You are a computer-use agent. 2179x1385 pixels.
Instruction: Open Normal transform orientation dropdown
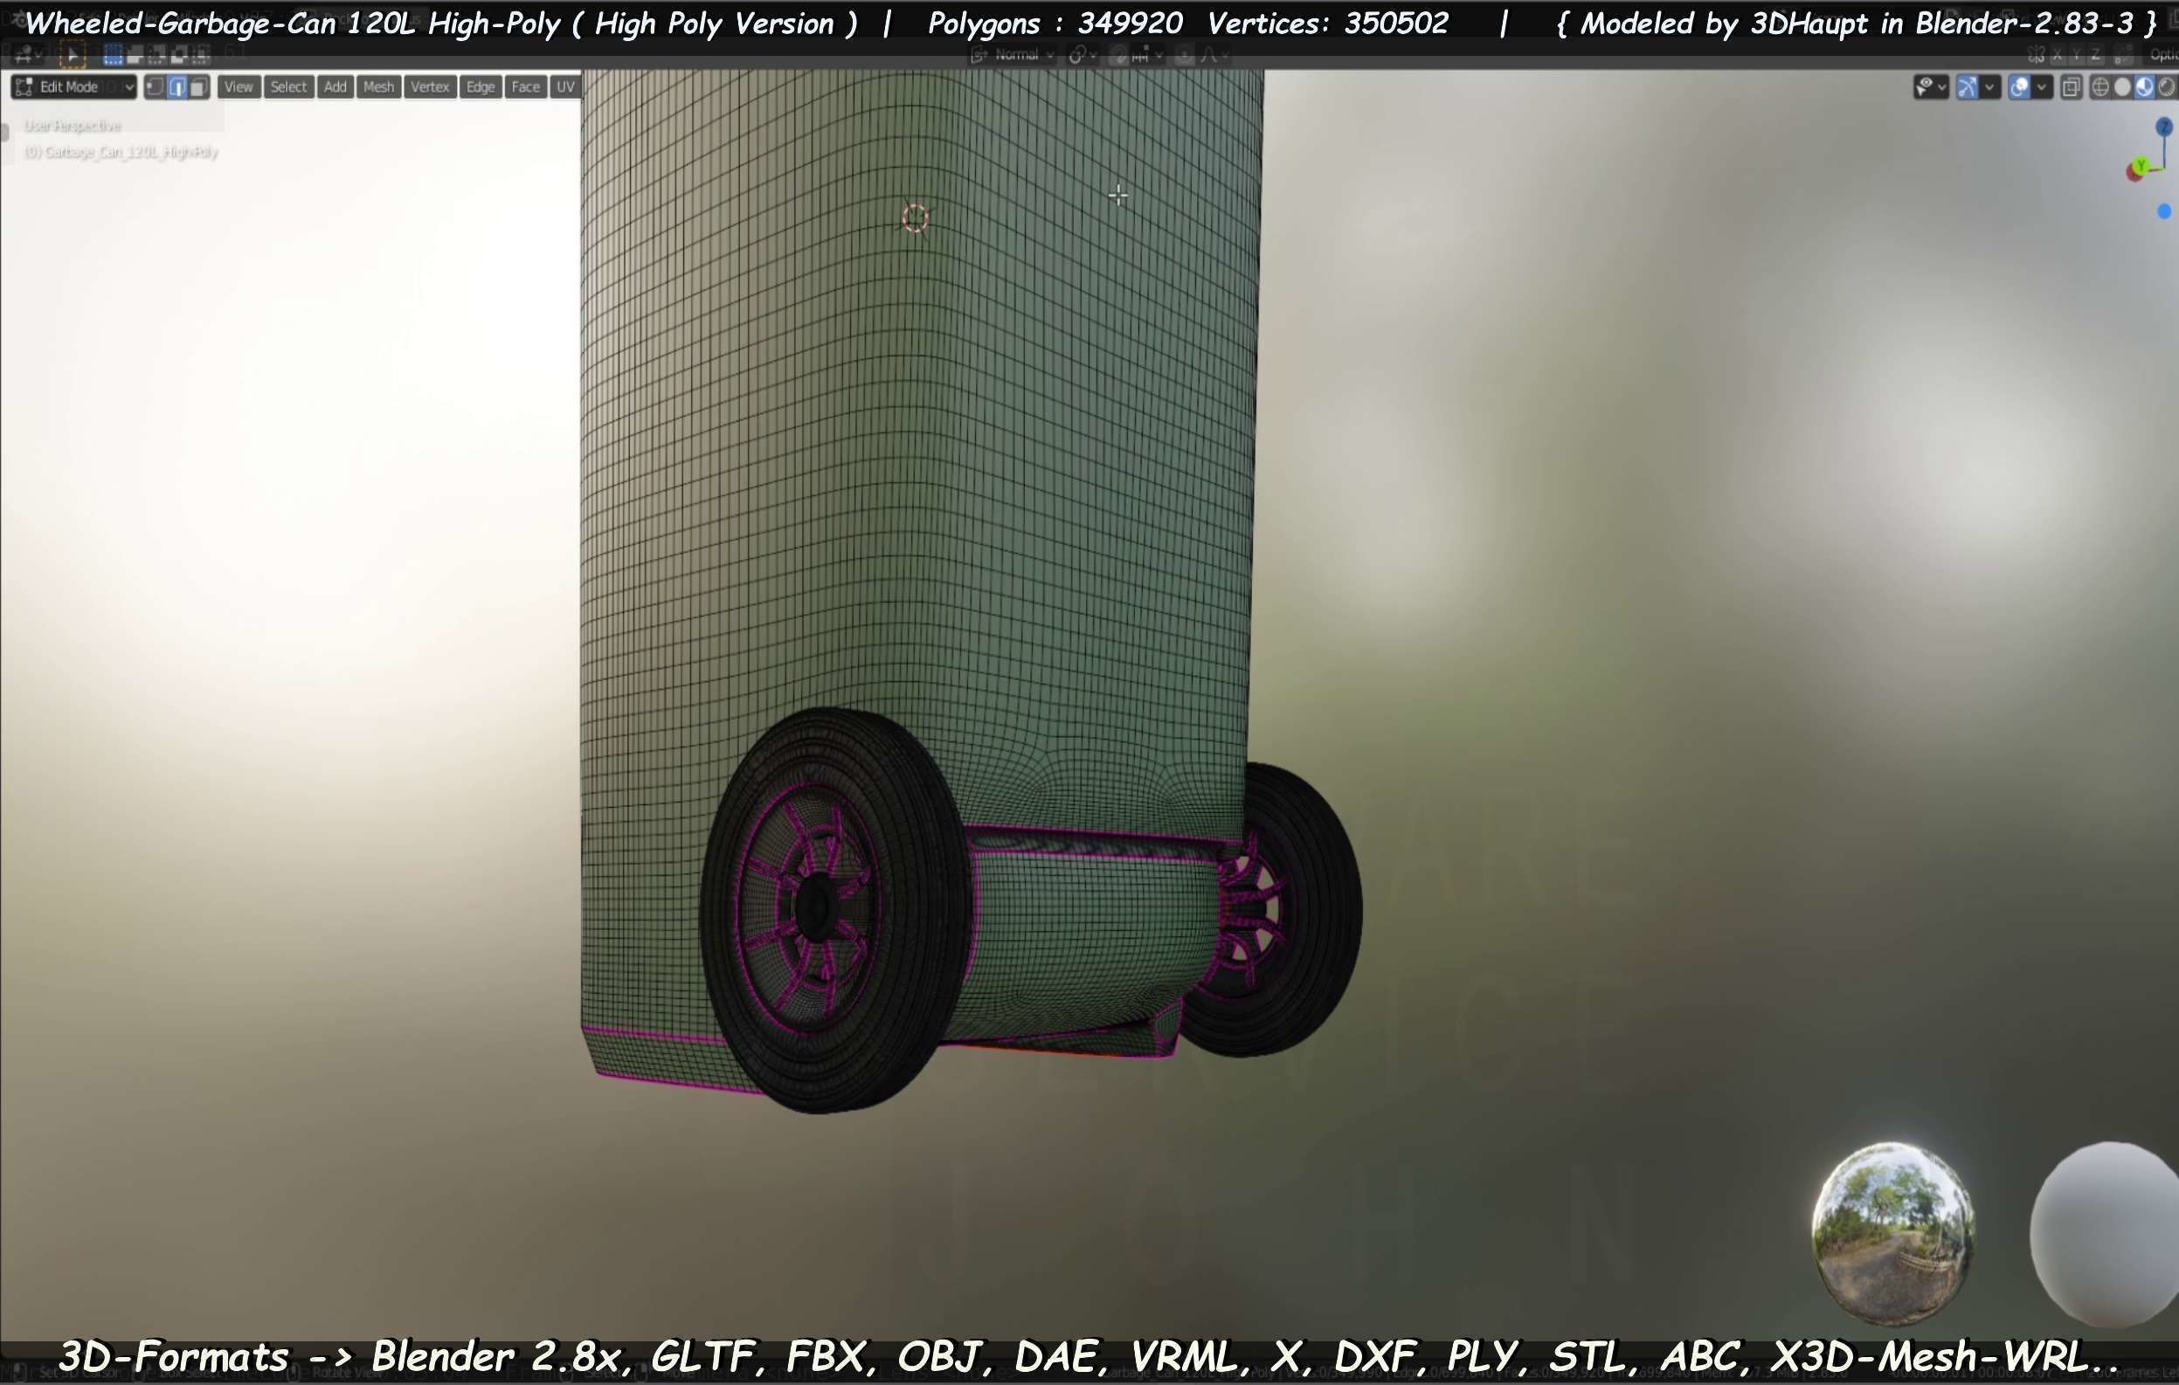[1013, 55]
